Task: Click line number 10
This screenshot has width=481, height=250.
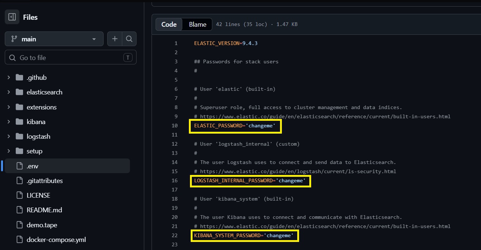Action: click(174, 126)
